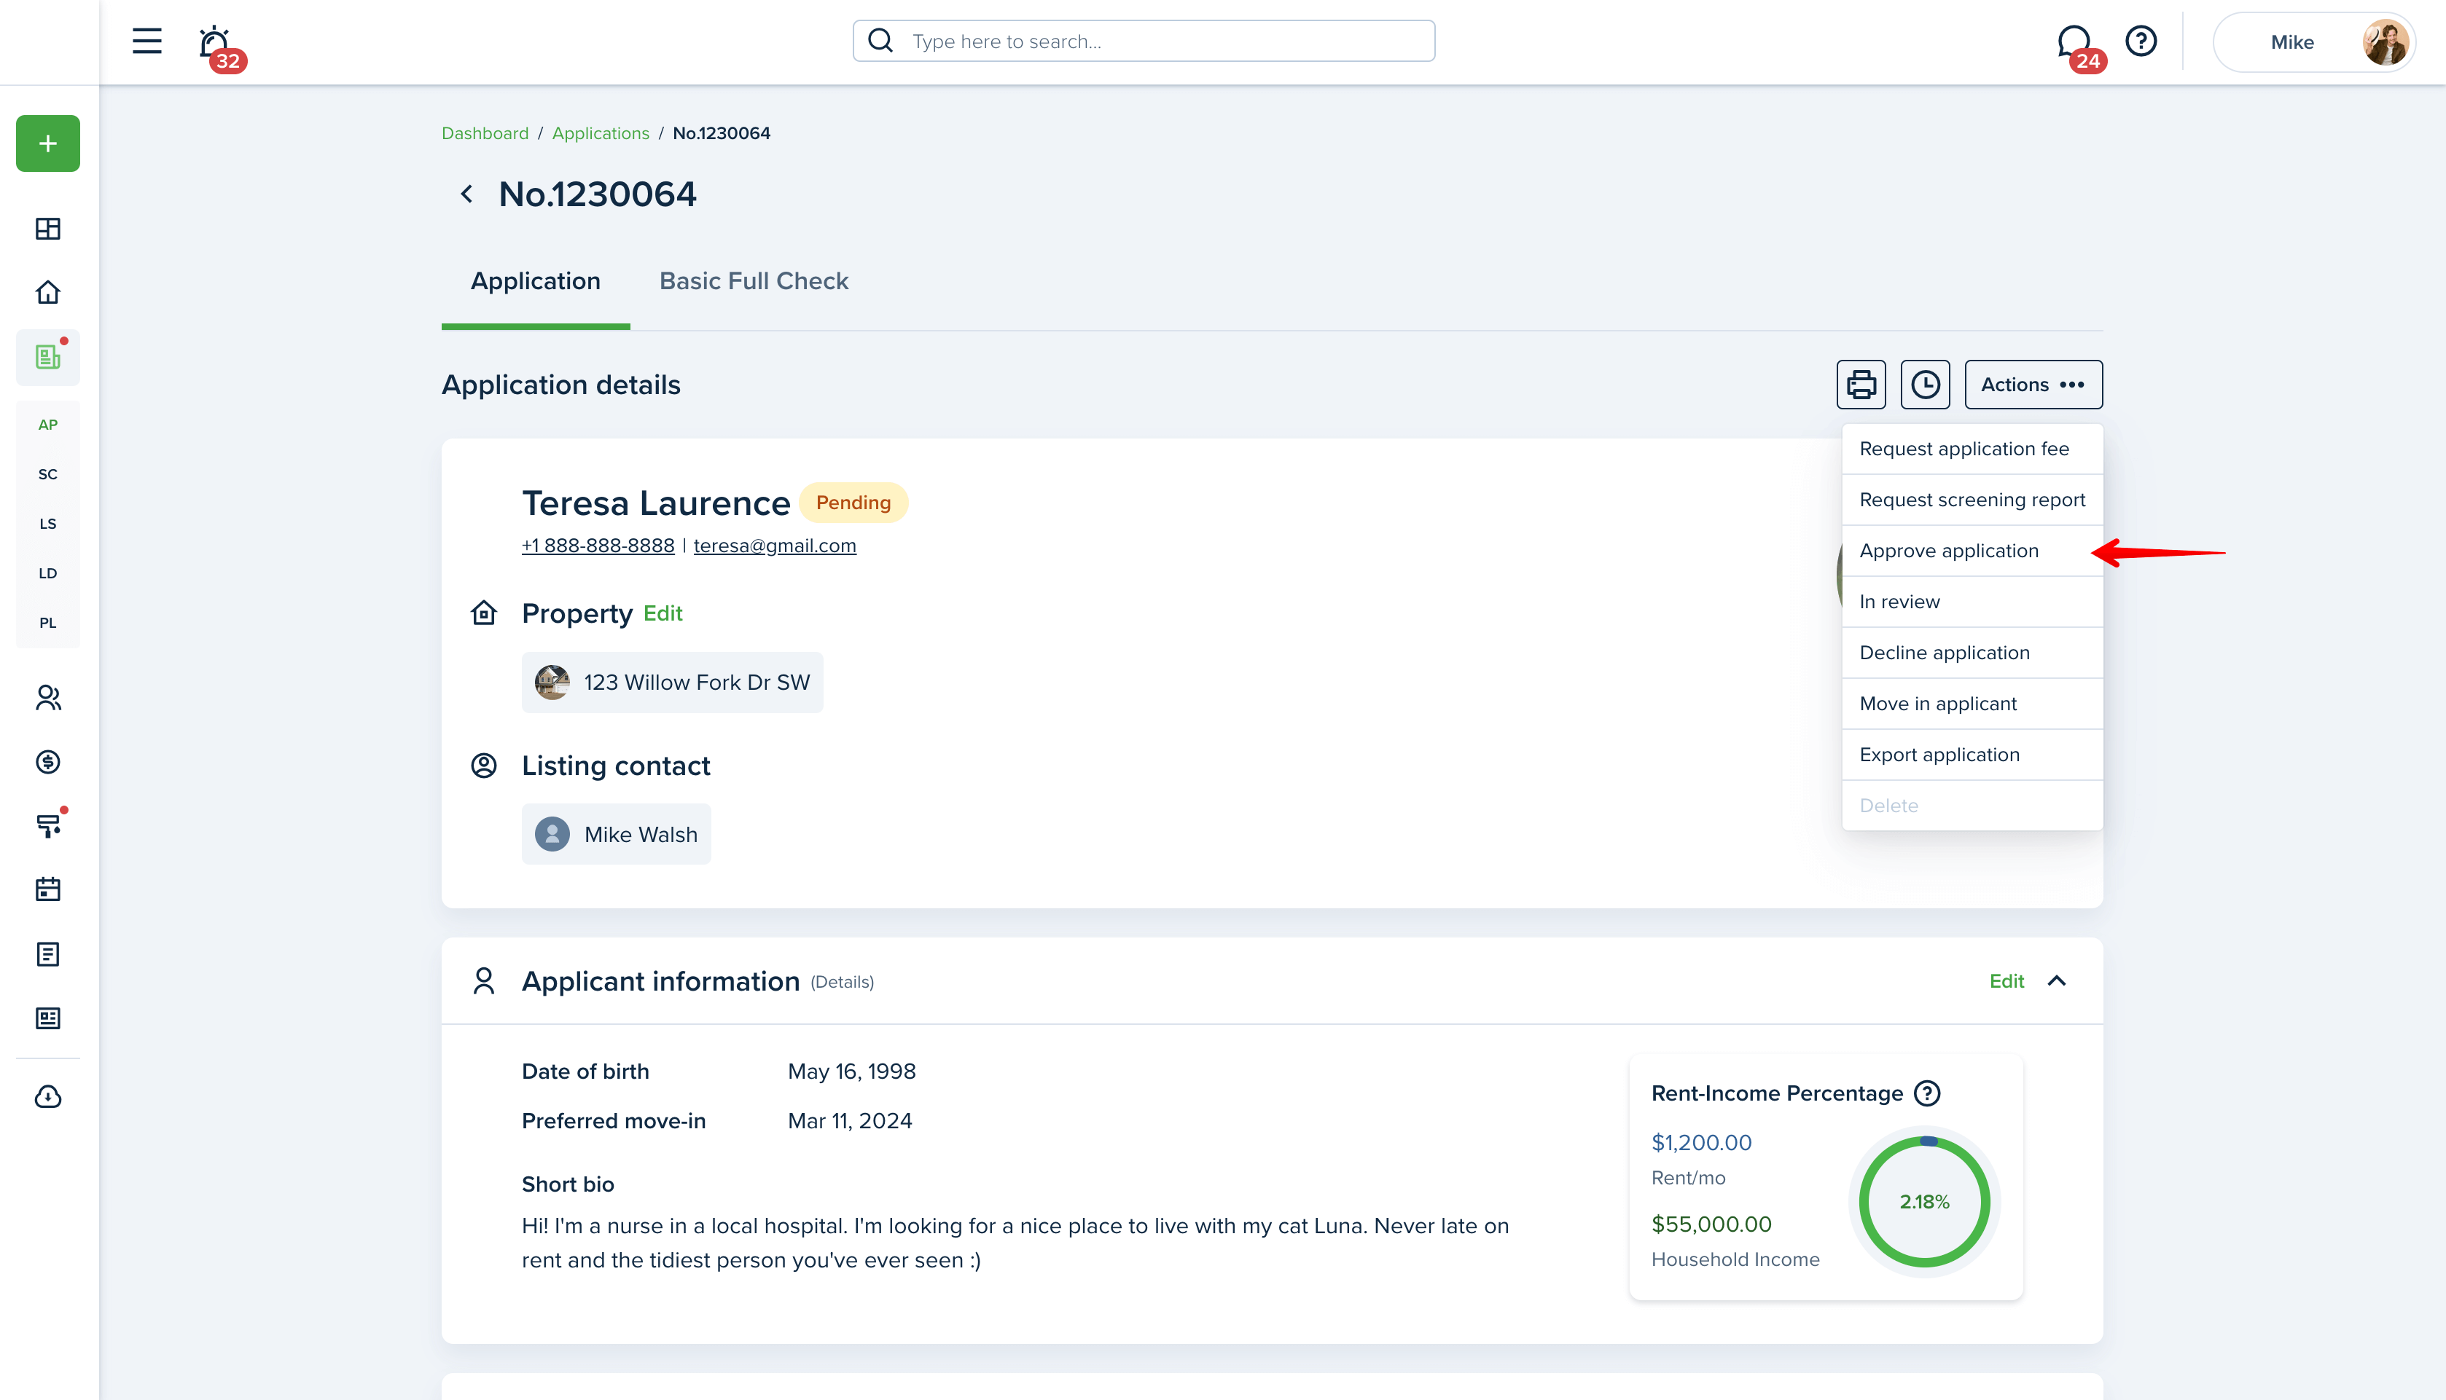The height and width of the screenshot is (1400, 2446).
Task: Click the May 16, 1998 birth date
Action: click(851, 1071)
